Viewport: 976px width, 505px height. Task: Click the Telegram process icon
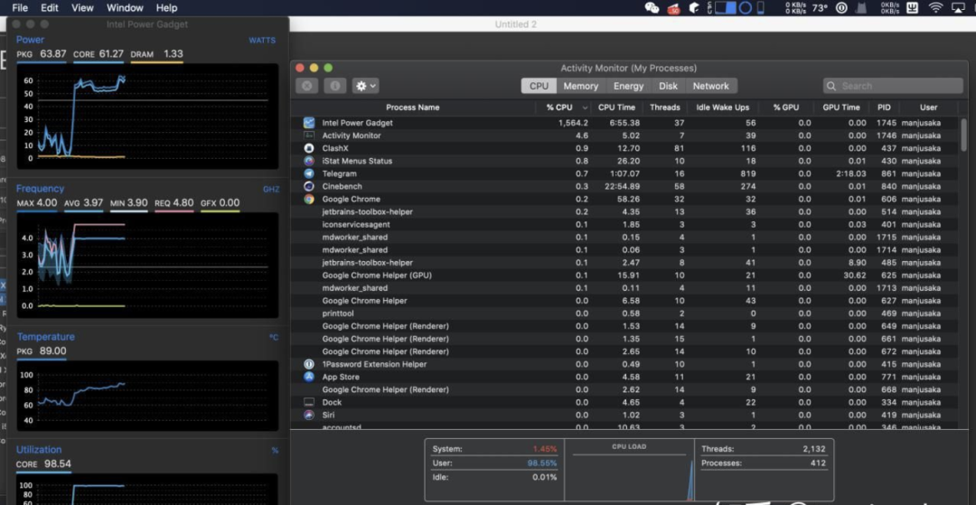[309, 173]
